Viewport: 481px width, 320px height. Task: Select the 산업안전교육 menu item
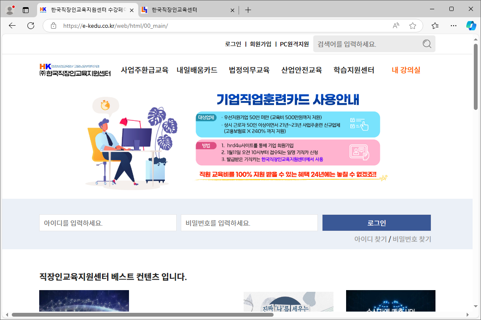pos(301,70)
